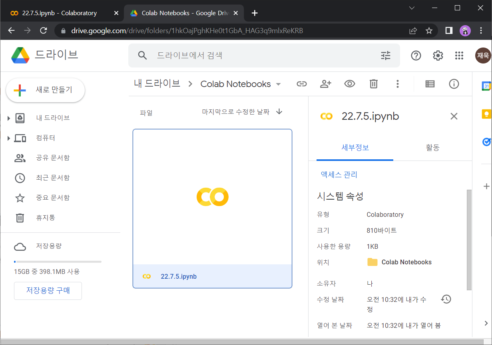Open search filter options icon in the search bar
Image resolution: width=492 pixels, height=345 pixels.
click(386, 56)
